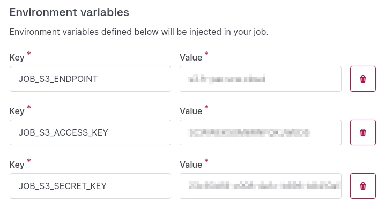Click asterisk beside JOB_S3_SECRET_KEY Value label
The width and height of the screenshot is (385, 209).
[206, 160]
